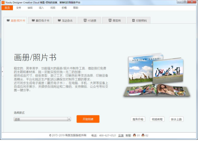Click the 新手上路 button
198x141 pixels.
(176, 119)
